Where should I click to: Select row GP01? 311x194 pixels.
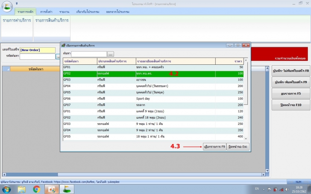point(153,67)
